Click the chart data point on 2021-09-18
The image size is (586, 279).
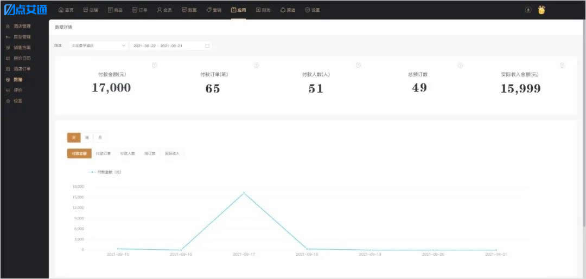[307, 249]
